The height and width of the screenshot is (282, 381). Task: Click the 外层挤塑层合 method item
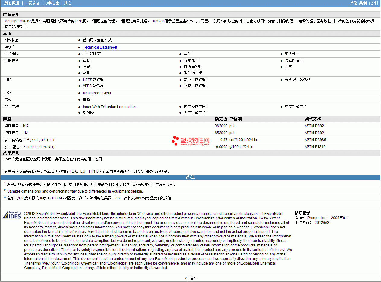(x=195, y=113)
